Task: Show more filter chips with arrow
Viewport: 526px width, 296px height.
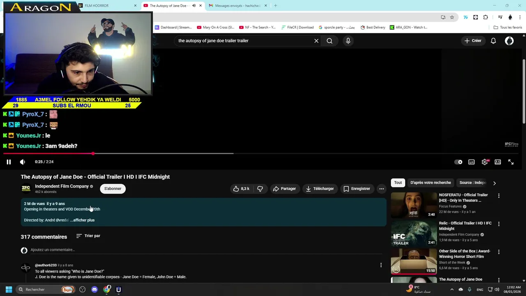Action: click(x=494, y=183)
